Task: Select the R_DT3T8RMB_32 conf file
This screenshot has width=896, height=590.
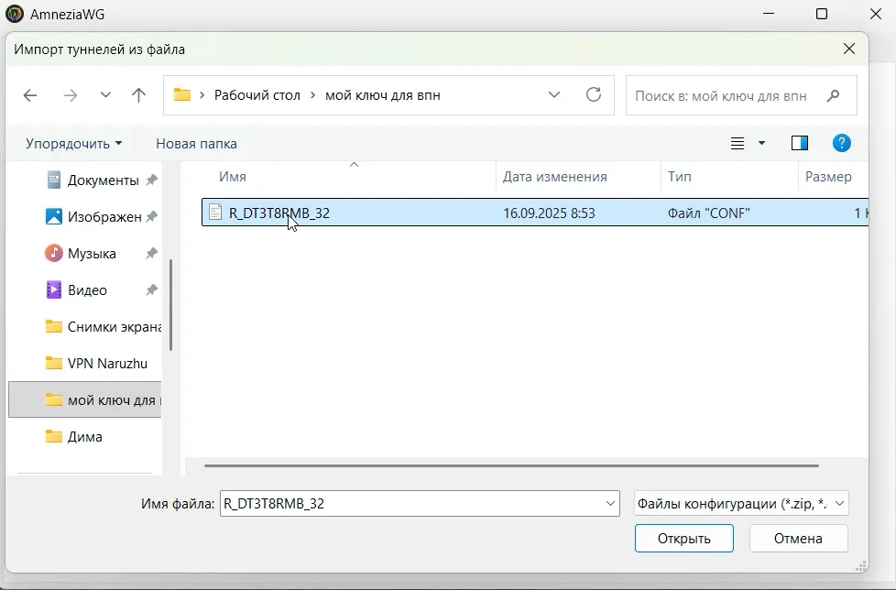Action: [279, 213]
